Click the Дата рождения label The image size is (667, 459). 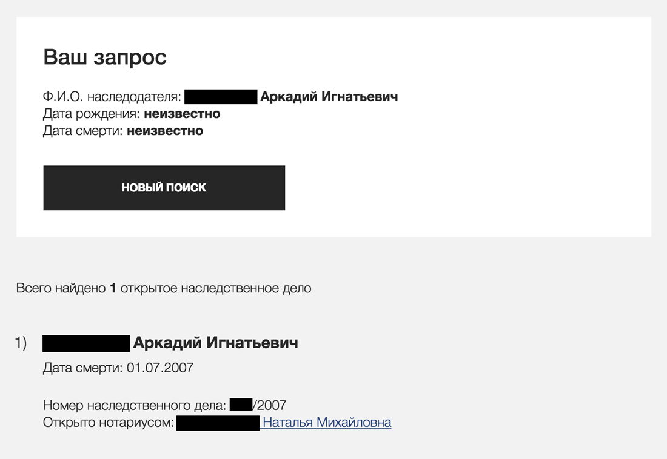92,114
